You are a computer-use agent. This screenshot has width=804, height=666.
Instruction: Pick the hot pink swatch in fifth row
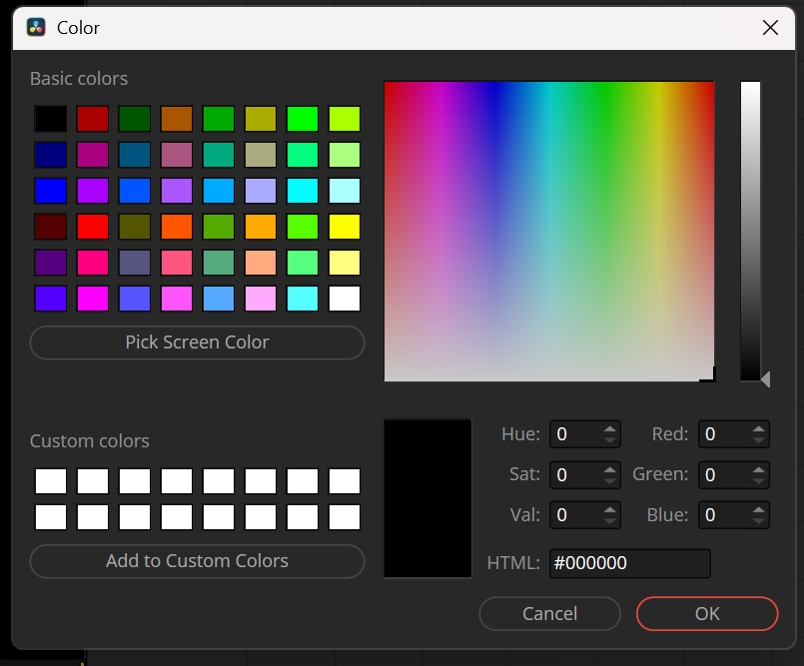[x=93, y=263]
